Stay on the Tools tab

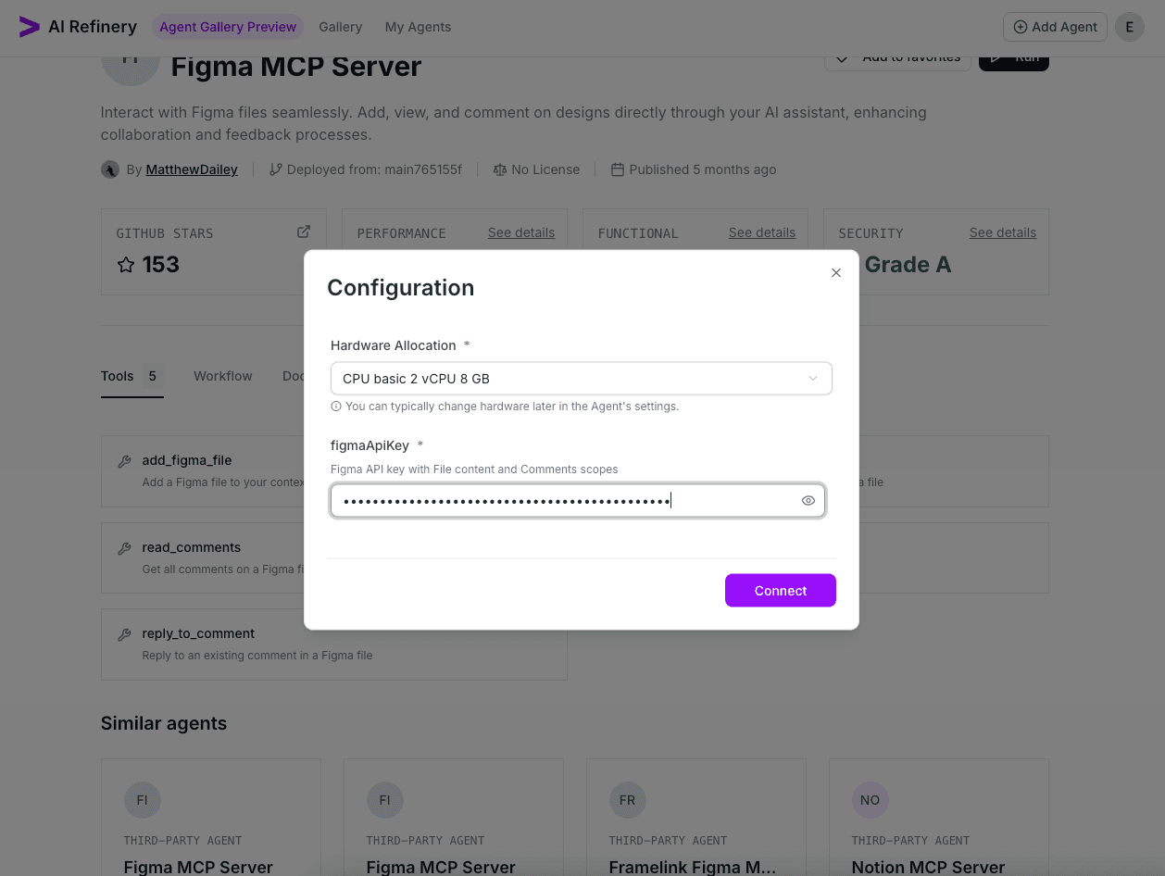point(117,376)
